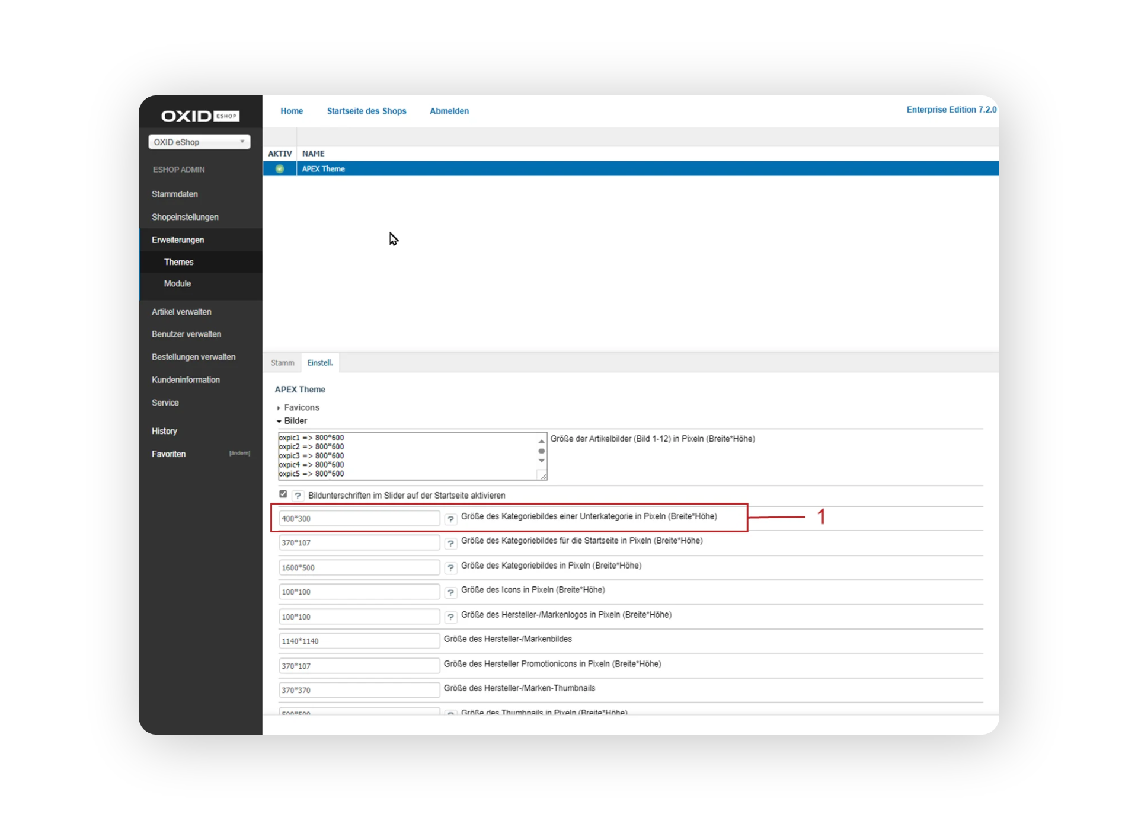
Task: Click help icon for 1600*500 Kategoriebild field
Action: [x=450, y=568]
